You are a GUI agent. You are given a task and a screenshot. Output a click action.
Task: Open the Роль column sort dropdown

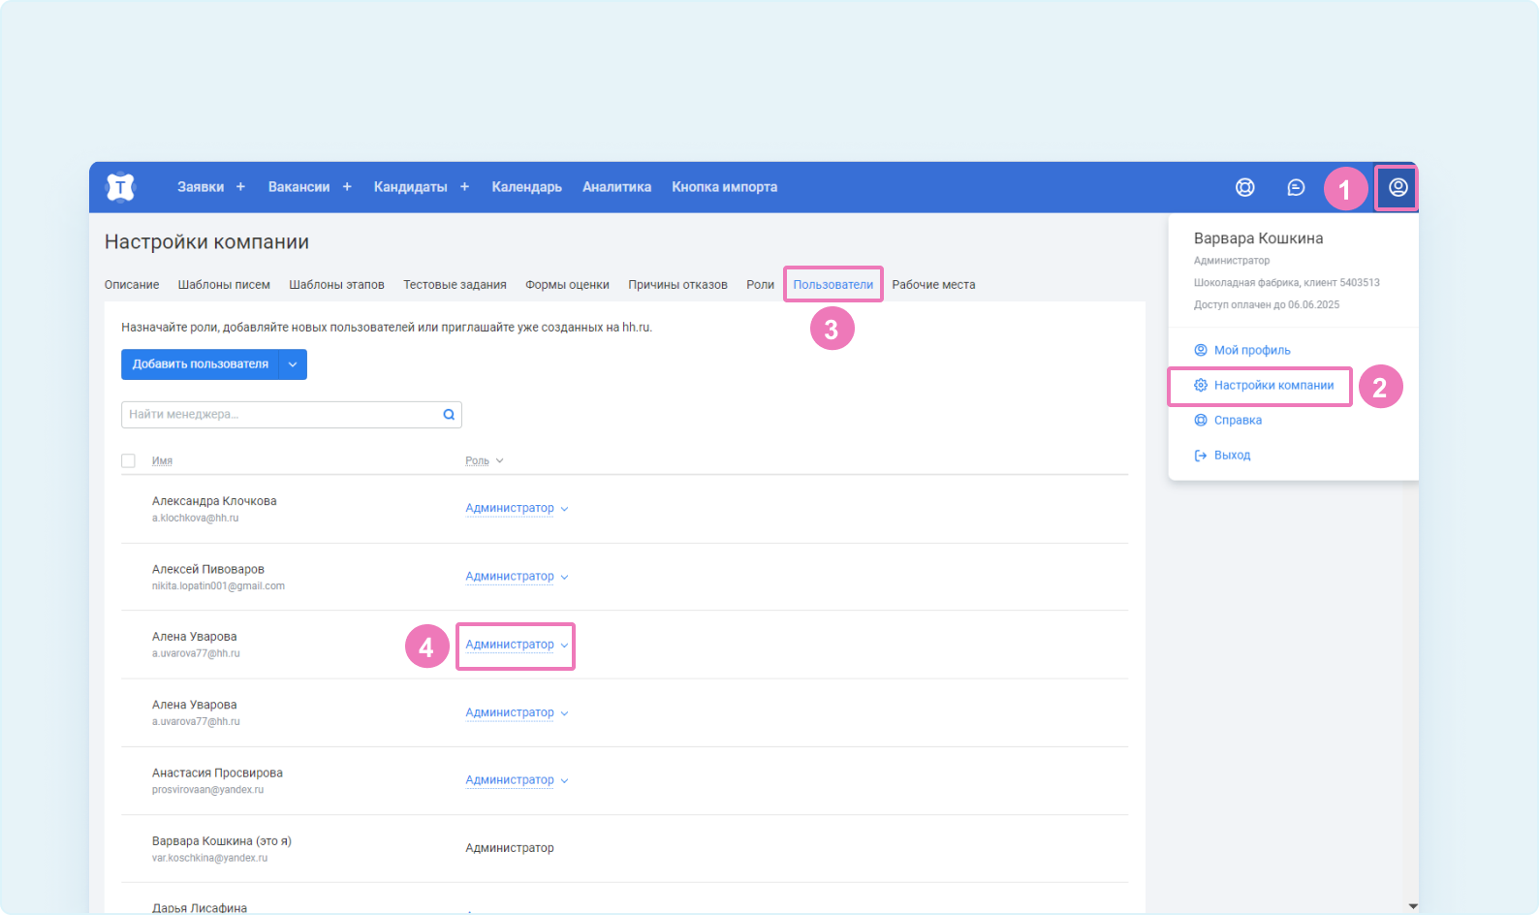click(x=499, y=460)
